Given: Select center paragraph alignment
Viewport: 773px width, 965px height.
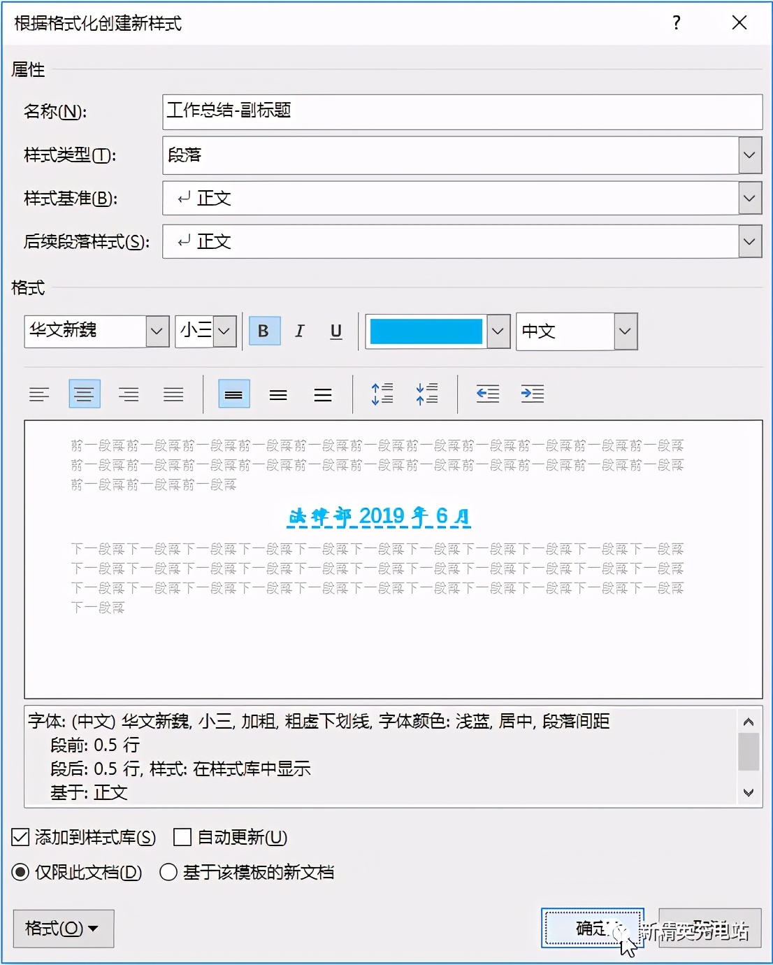Looking at the screenshot, I should pyautogui.click(x=85, y=394).
